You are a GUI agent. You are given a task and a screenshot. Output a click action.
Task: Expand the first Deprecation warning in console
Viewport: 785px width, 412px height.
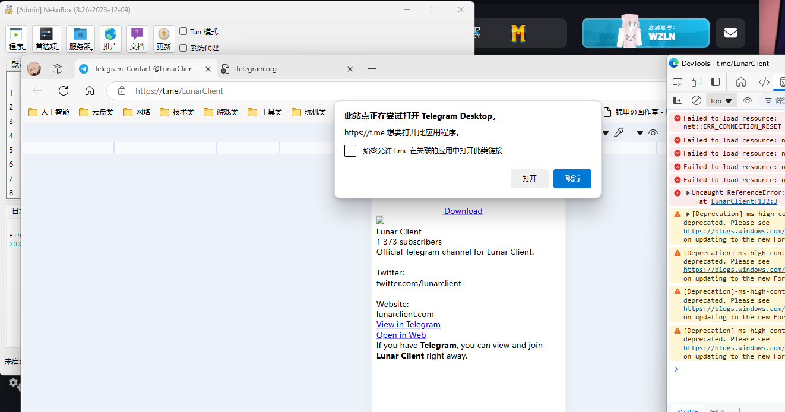coord(688,214)
